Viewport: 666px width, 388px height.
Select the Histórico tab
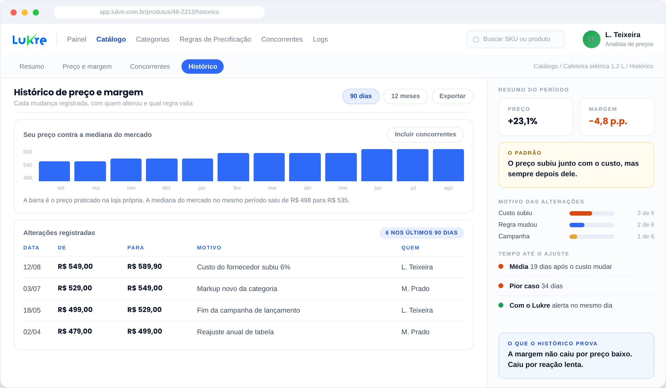tap(203, 67)
